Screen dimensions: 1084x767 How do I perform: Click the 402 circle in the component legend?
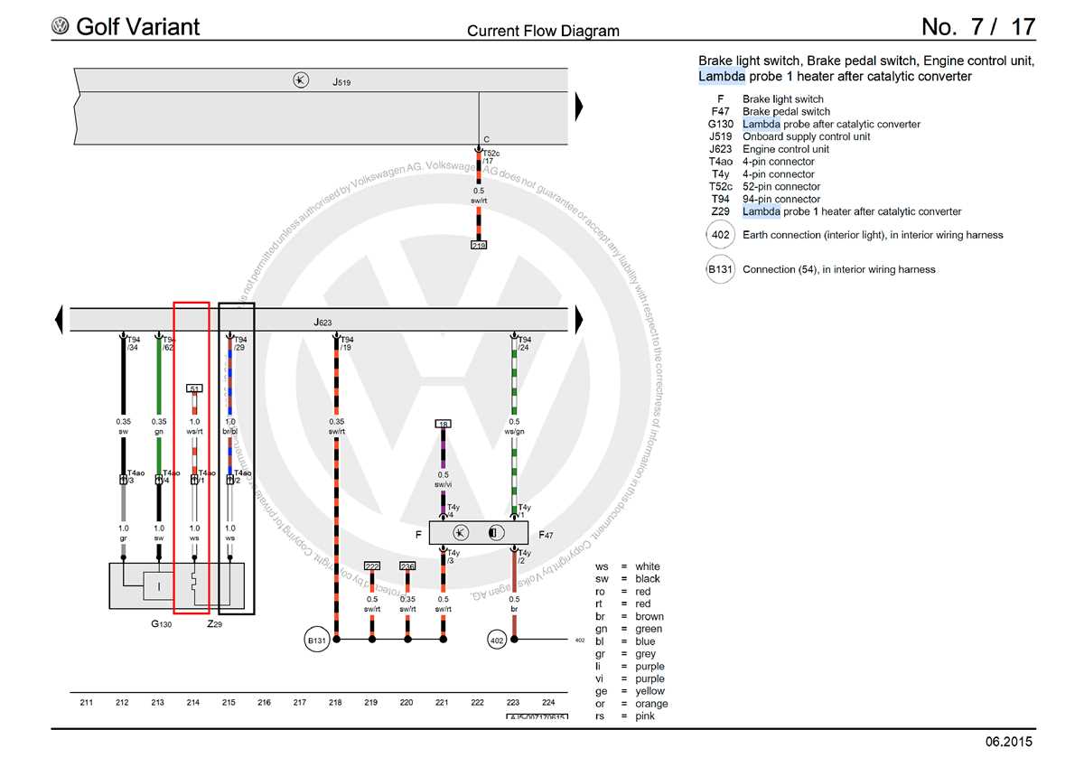720,235
